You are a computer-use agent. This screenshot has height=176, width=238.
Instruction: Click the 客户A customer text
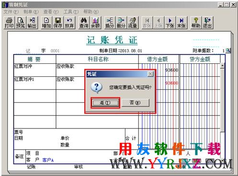tap(48, 160)
